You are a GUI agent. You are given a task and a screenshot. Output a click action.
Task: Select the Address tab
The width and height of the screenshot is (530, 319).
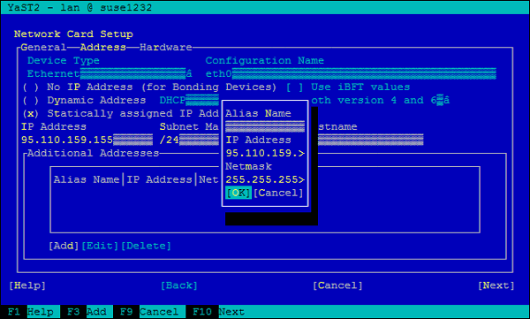pos(102,47)
